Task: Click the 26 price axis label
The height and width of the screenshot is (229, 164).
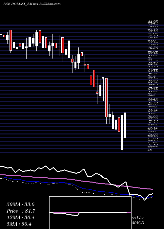Action: (150, 149)
